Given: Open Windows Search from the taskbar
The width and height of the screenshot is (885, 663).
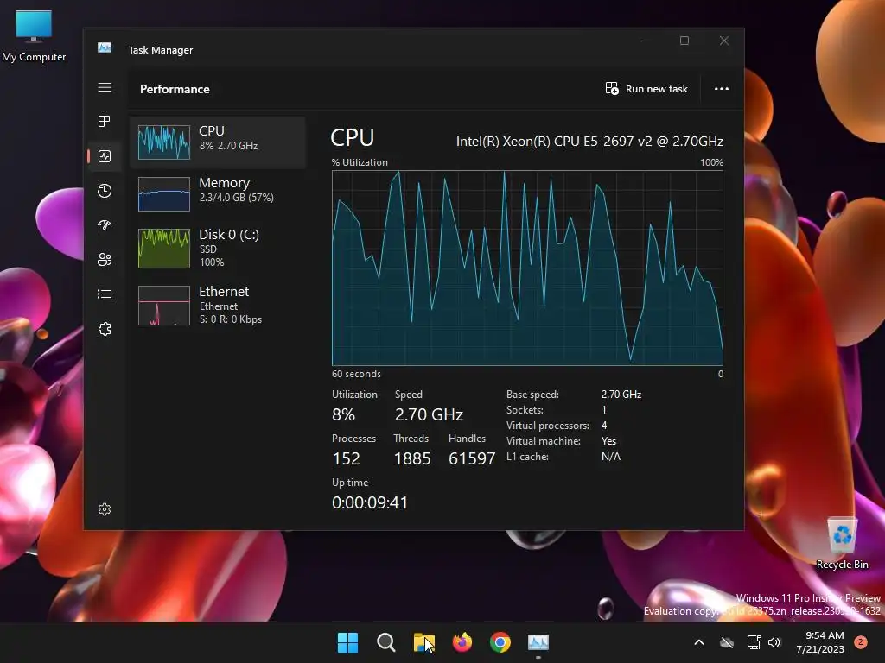Looking at the screenshot, I should (386, 642).
